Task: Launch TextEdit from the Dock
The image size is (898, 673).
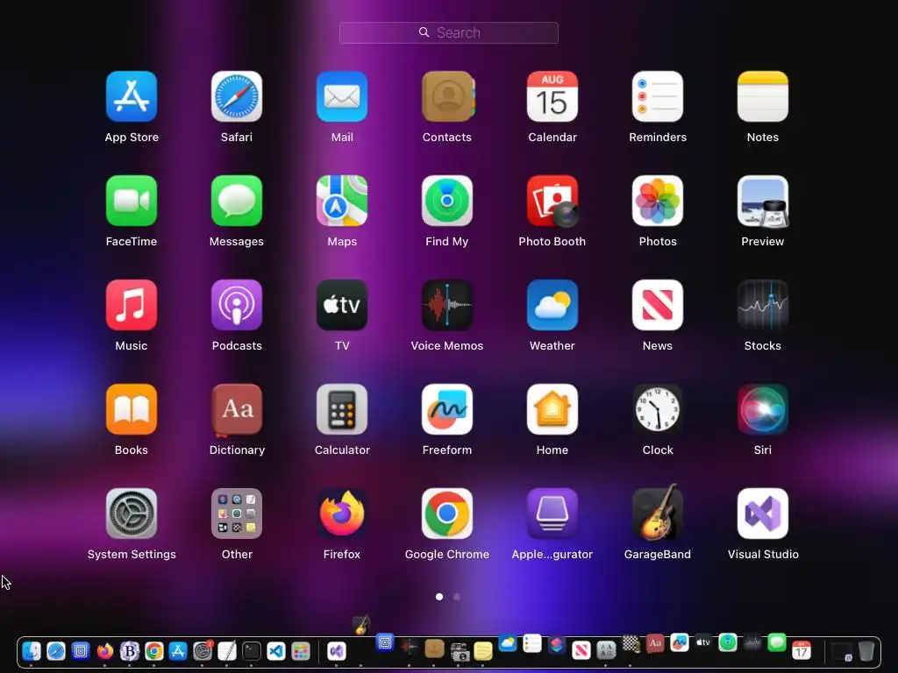Action: click(227, 651)
